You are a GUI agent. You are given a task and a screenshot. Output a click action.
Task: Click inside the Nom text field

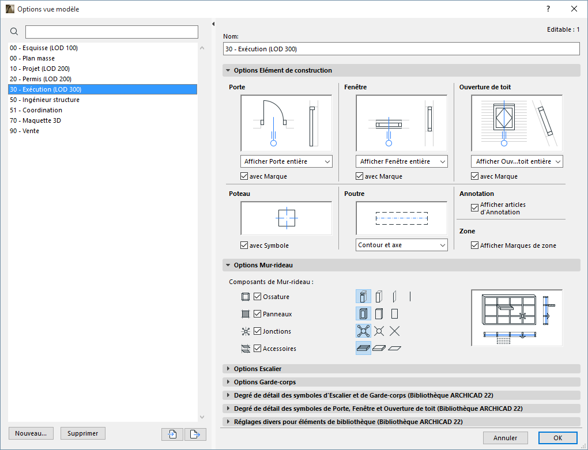(401, 49)
